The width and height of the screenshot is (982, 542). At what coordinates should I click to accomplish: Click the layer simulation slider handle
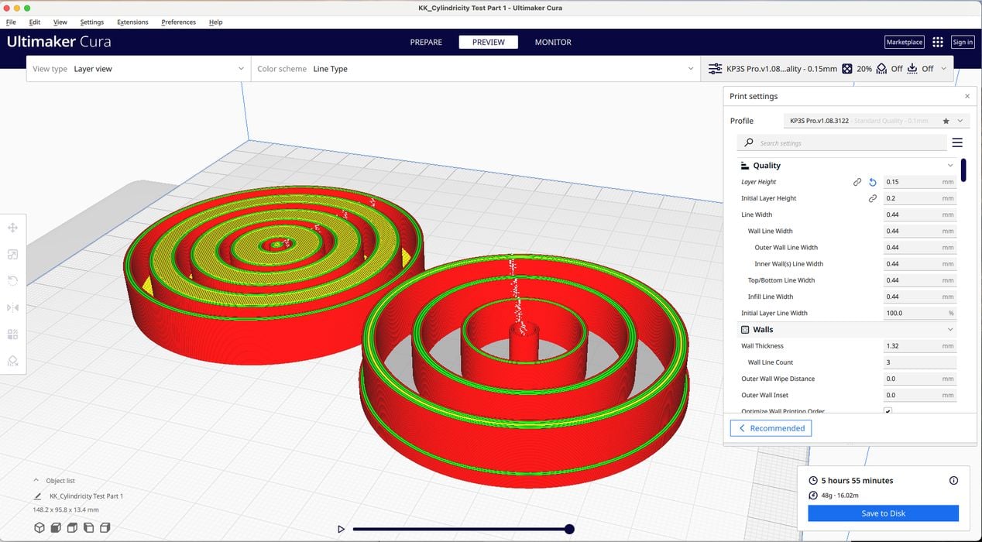click(x=569, y=529)
